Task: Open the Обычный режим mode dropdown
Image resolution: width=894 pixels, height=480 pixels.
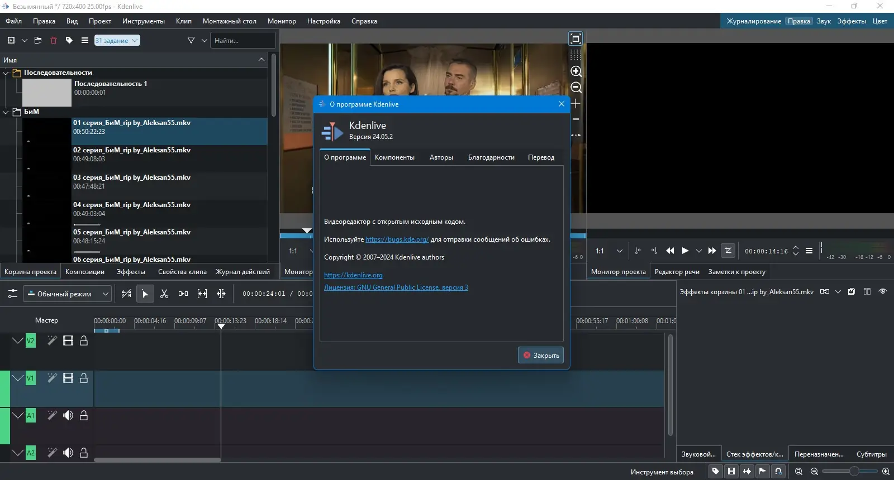Action: 67,294
